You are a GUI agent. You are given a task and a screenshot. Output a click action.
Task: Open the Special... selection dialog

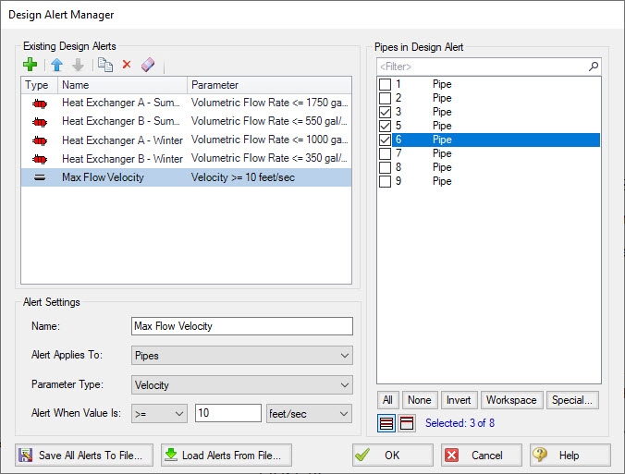(x=572, y=400)
